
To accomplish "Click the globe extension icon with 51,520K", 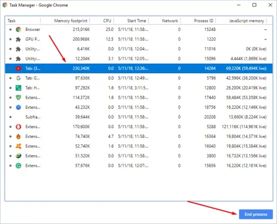I will (18, 156).
